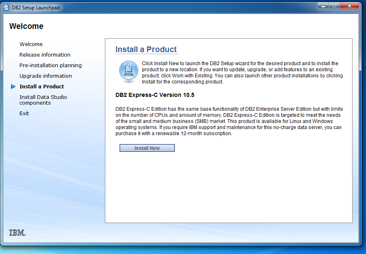
Task: Click the Welcome page title
Action: tap(26, 26)
